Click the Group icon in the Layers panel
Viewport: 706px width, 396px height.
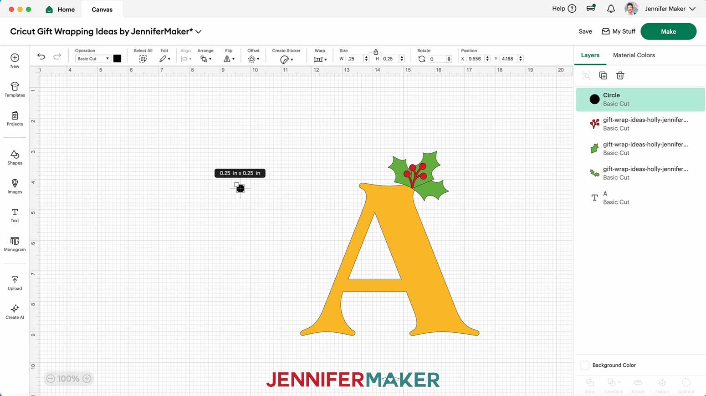(586, 75)
